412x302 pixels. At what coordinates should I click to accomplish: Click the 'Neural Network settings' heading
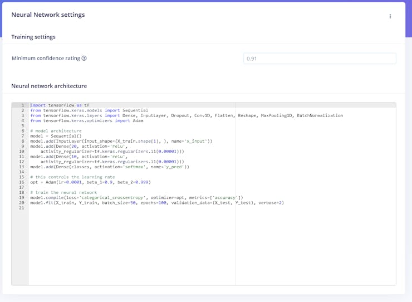[x=48, y=15]
